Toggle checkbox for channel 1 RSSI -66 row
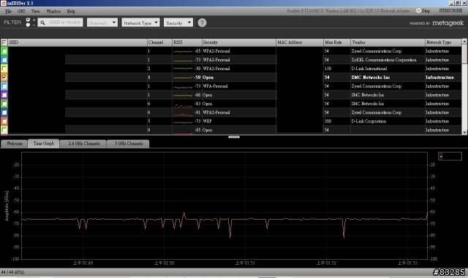This screenshot has height=278, width=468. (x=4, y=95)
